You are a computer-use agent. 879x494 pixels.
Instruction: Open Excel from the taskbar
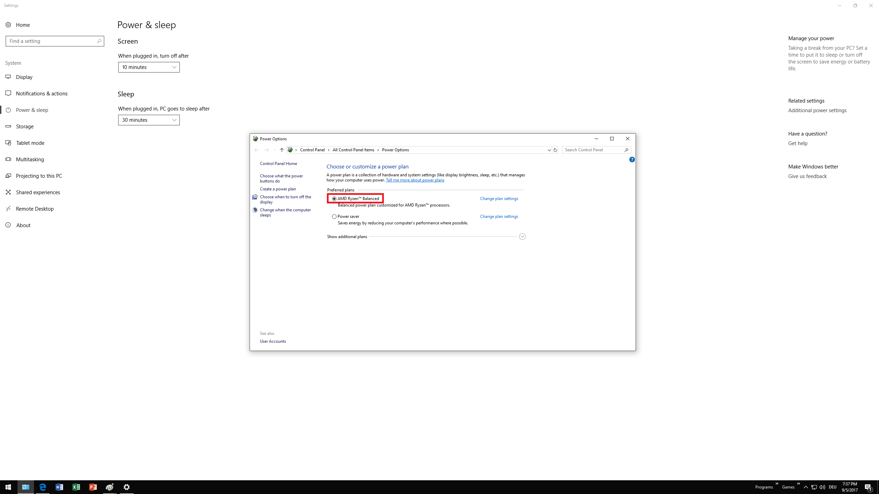[76, 487]
